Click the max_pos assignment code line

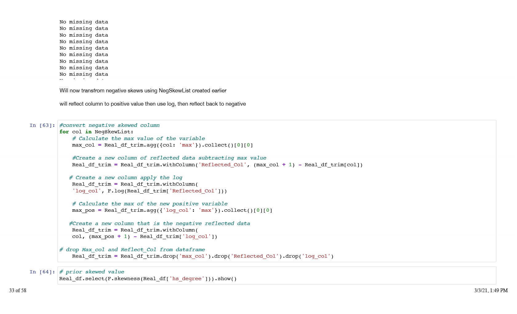pyautogui.click(x=172, y=210)
